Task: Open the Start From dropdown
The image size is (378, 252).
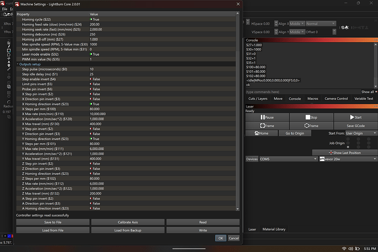Action: click(361, 133)
